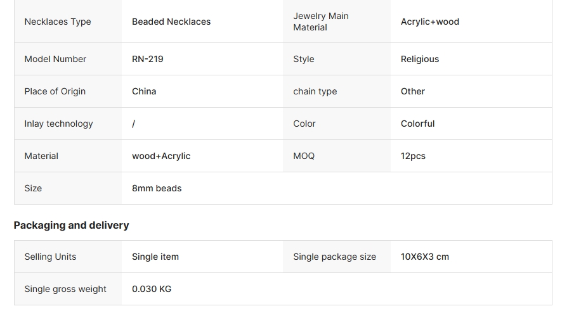581x325 pixels.
Task: Click the Inlay technology label
Action: click(59, 124)
